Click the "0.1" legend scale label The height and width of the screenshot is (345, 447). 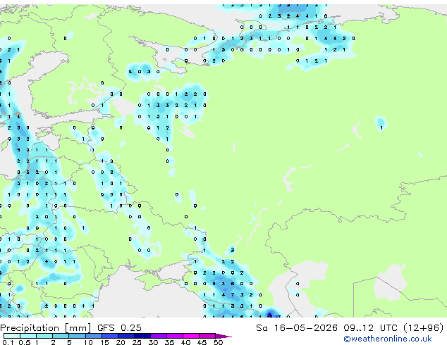click(x=8, y=342)
